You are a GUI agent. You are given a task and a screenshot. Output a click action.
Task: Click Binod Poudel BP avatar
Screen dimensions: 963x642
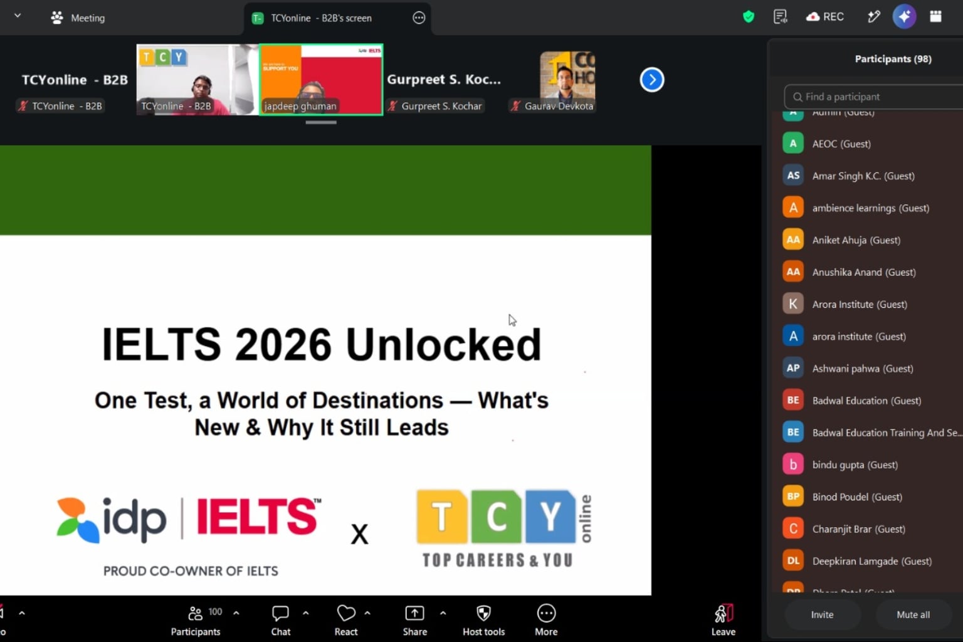(793, 497)
